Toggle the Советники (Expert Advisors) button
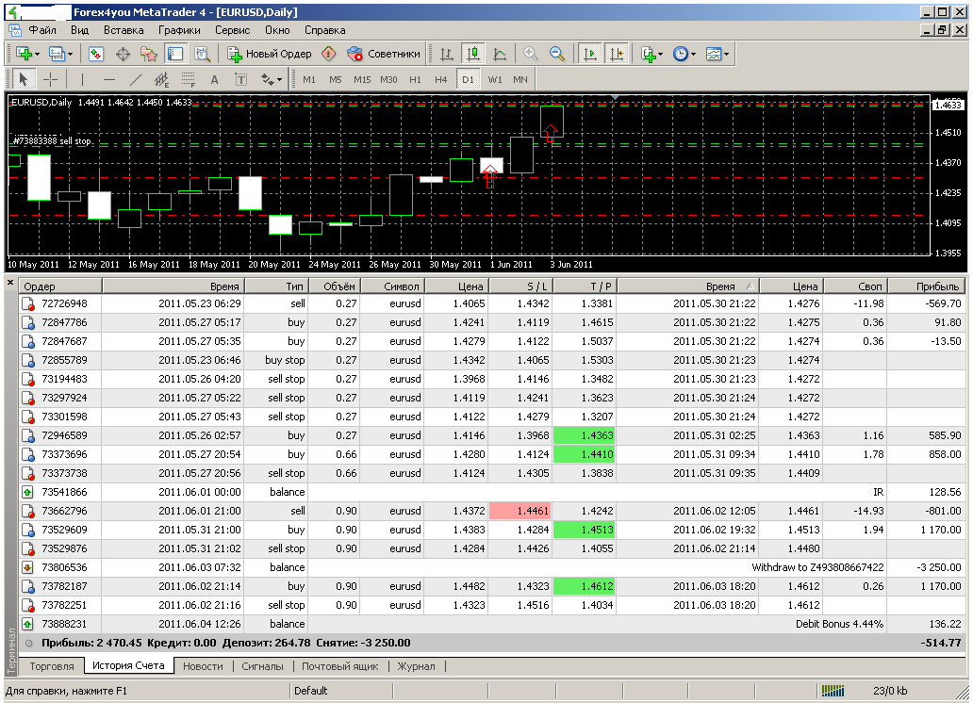 tap(384, 54)
